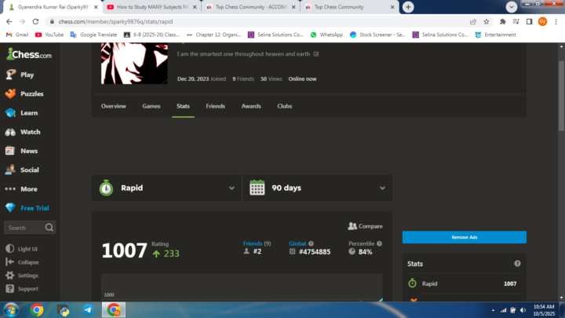Viewport: 565px width, 318px height.
Task: Open Support page
Action: tap(22, 289)
